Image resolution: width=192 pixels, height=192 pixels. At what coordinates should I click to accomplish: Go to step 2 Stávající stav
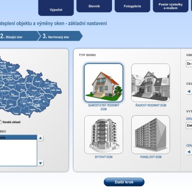pos(19,36)
